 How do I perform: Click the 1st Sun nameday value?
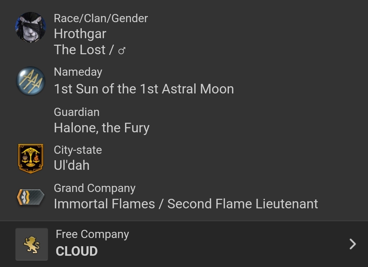[144, 89]
